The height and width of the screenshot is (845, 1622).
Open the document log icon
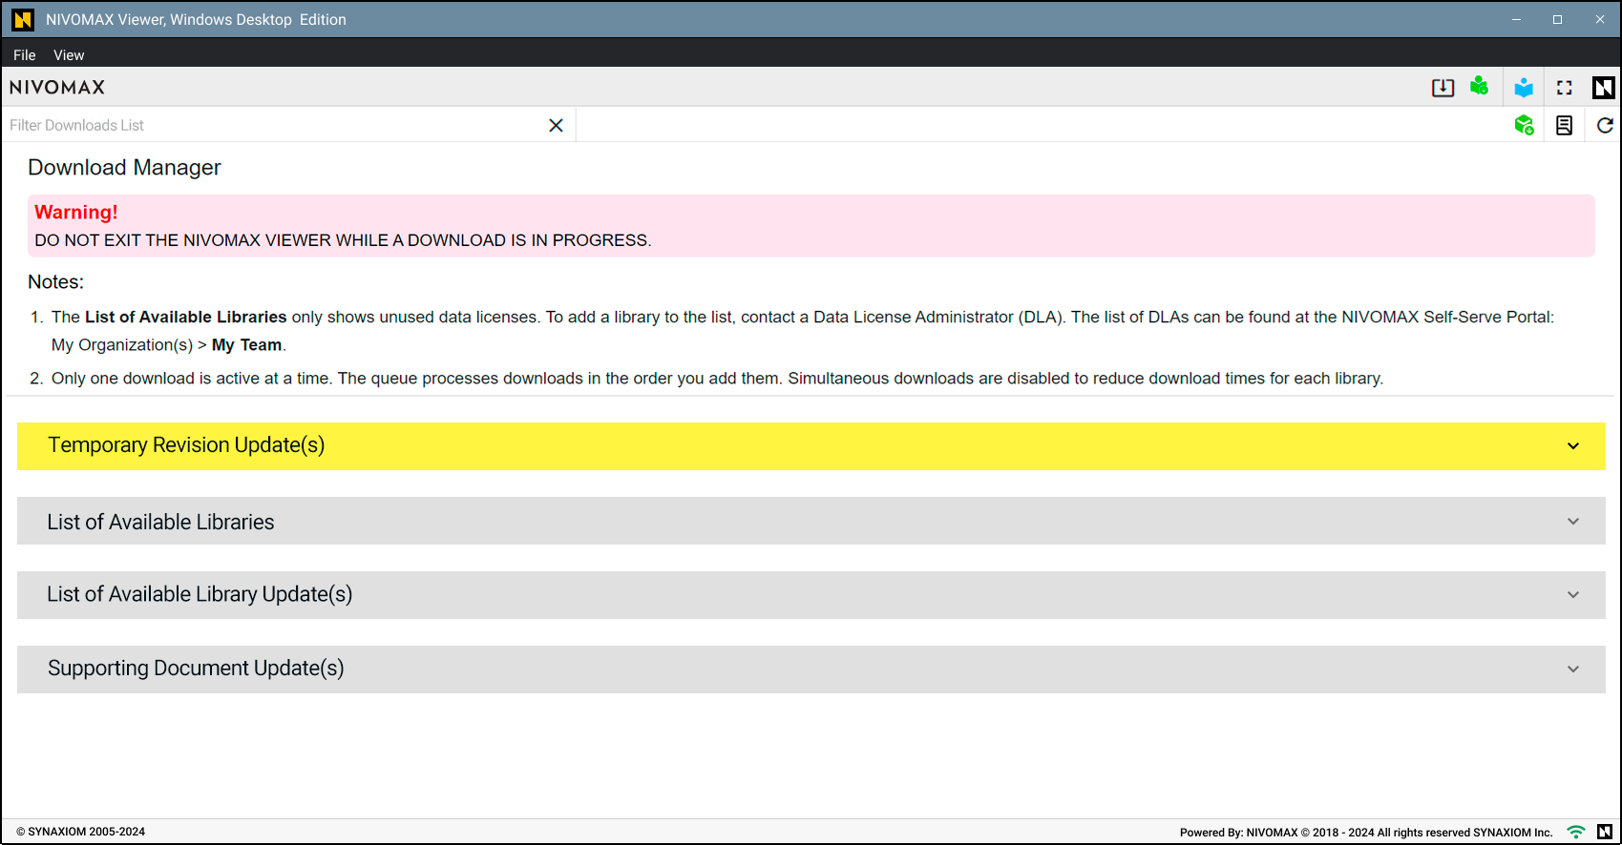1565,125
